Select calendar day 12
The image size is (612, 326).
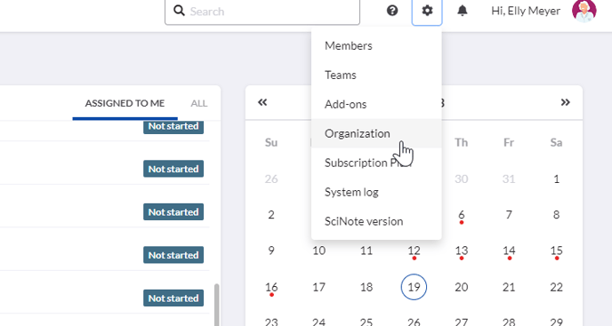pyautogui.click(x=414, y=251)
